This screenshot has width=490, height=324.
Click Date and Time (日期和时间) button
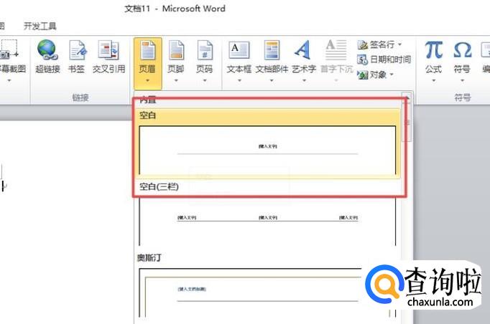[384, 59]
